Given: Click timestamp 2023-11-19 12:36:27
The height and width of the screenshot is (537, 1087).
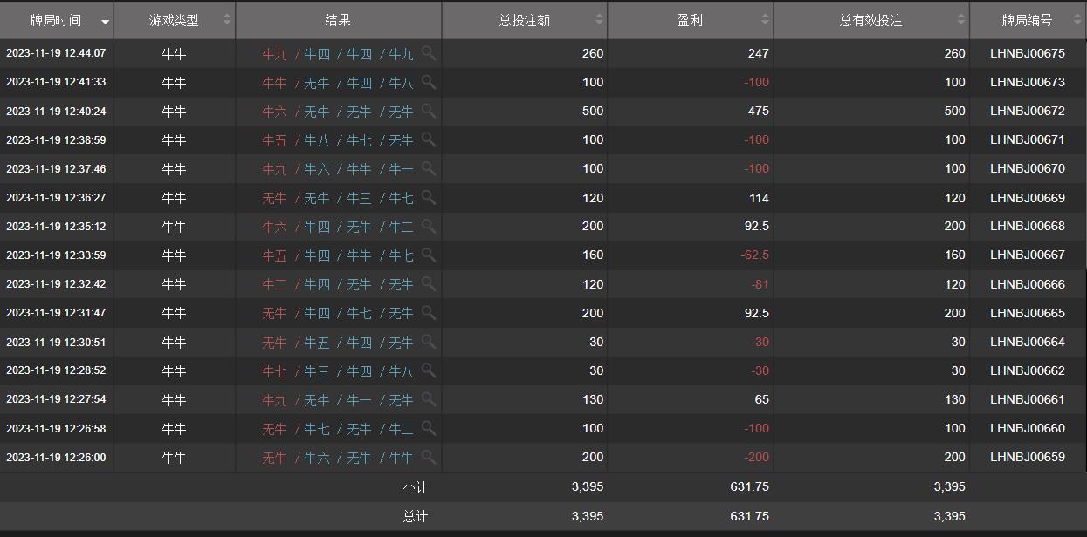Looking at the screenshot, I should pos(56,197).
